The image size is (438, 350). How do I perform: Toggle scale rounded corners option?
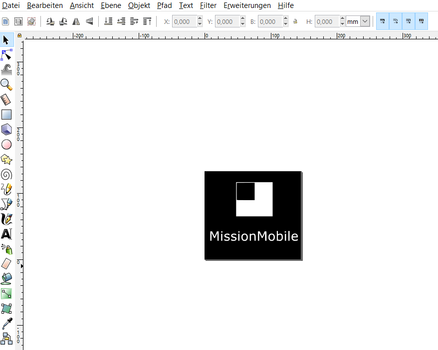[x=395, y=21]
